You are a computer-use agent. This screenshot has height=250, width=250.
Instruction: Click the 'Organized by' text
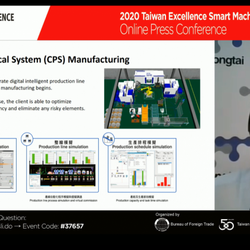167,214
